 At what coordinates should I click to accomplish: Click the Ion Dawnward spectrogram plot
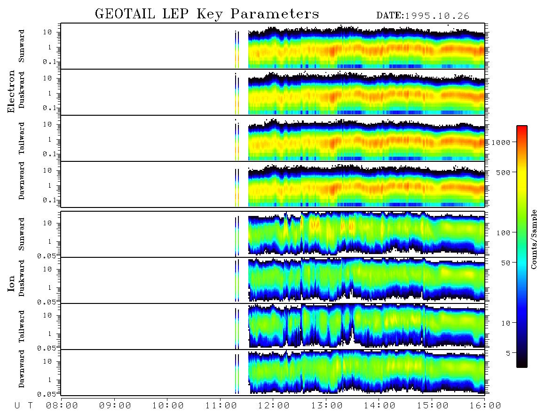(273, 373)
